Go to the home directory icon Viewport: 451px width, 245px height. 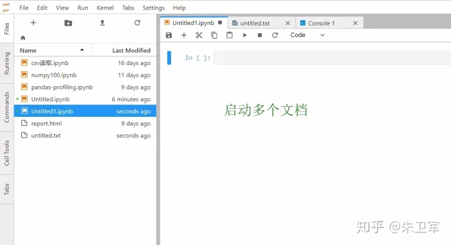point(23,37)
